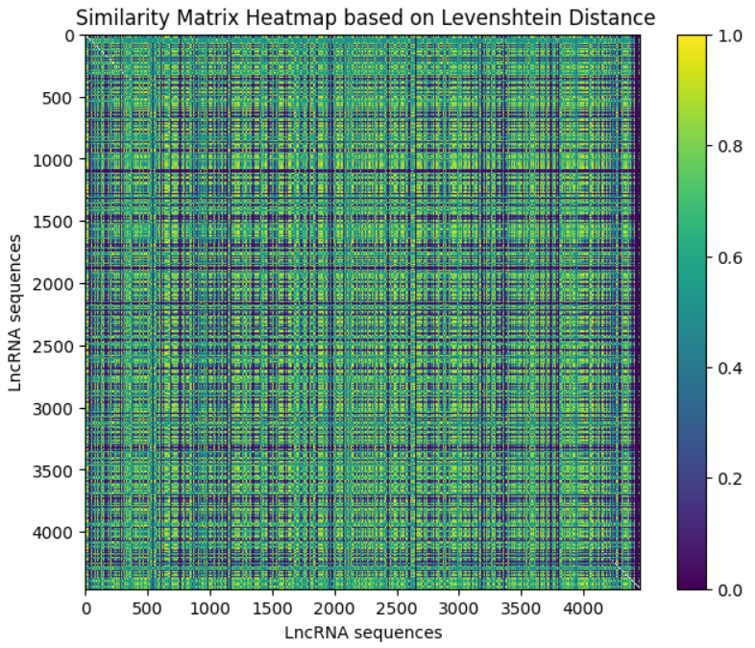
Task: Click the colorbar tick label 1.0
Action: [x=730, y=36]
